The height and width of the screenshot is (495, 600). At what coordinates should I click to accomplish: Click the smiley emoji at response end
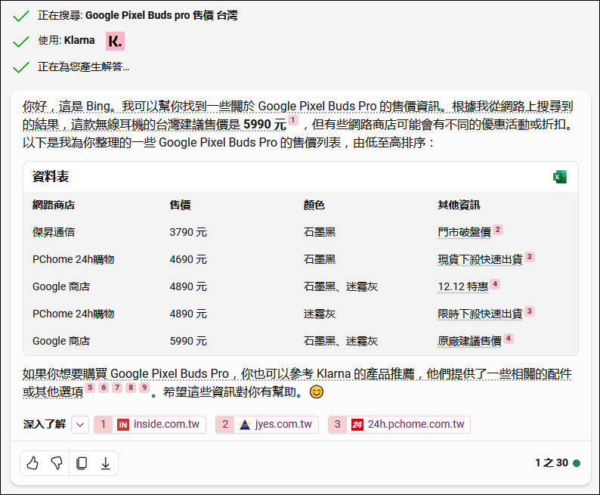pyautogui.click(x=317, y=391)
